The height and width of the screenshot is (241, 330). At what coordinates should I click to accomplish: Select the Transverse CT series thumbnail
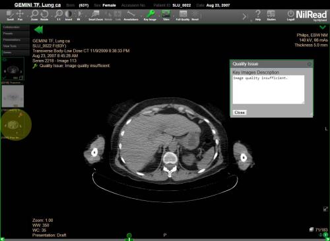(13, 69)
